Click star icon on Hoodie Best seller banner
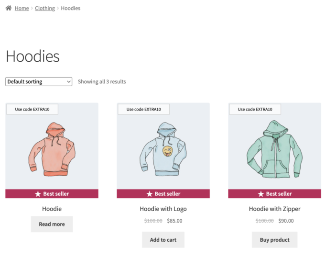Image resolution: width=336 pixels, height=259 pixels. 38,194
